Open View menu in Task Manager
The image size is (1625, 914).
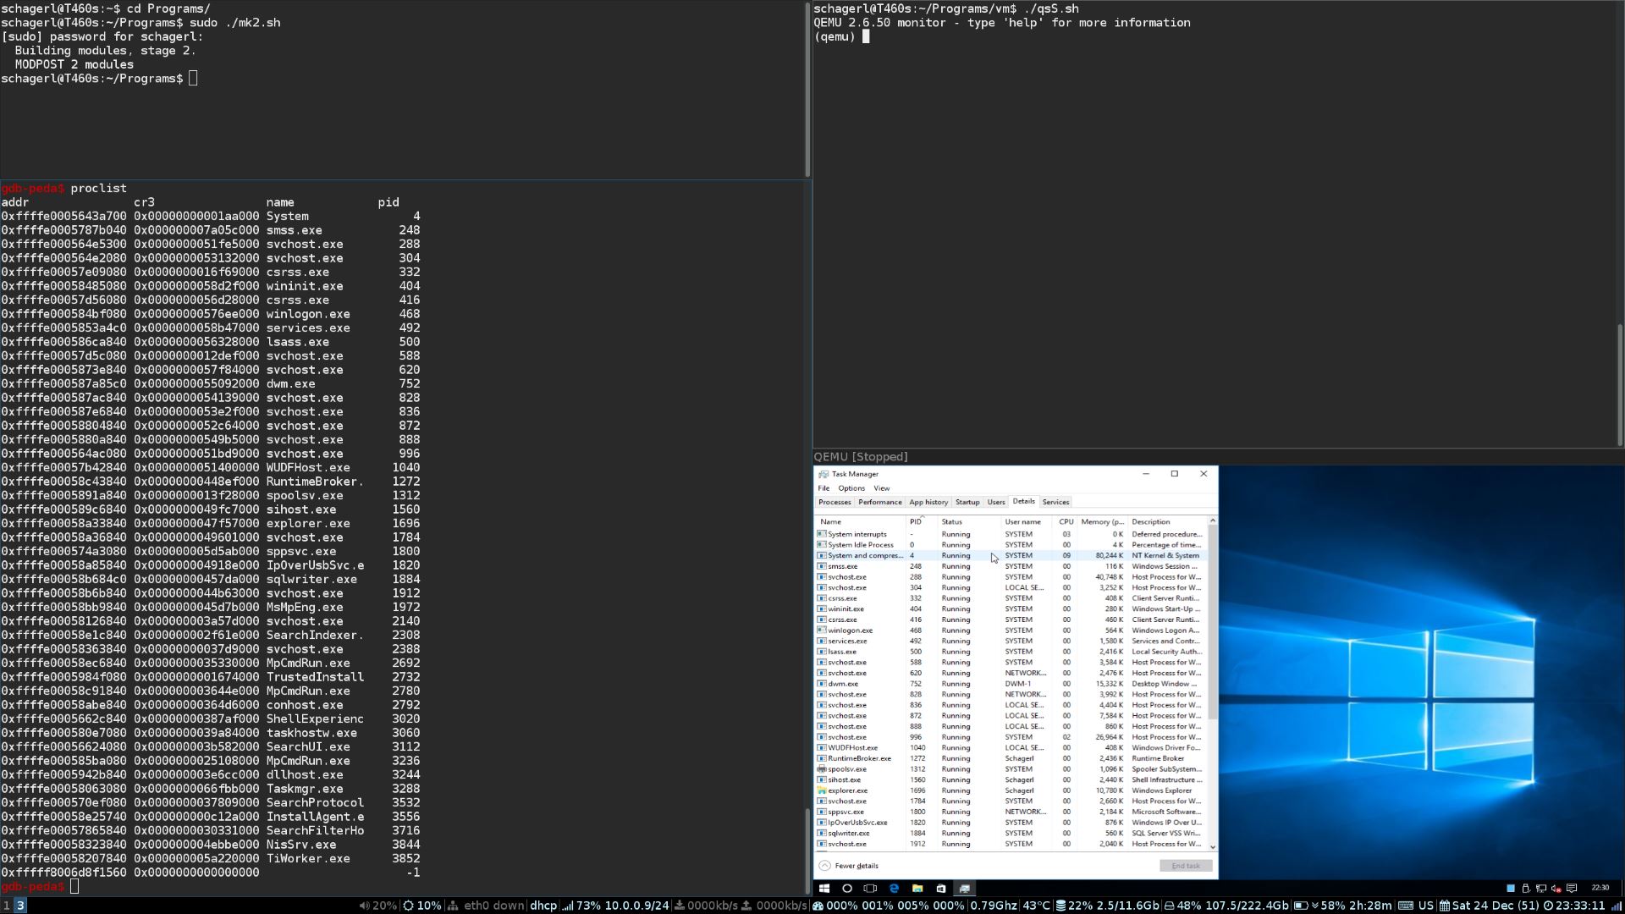click(882, 488)
